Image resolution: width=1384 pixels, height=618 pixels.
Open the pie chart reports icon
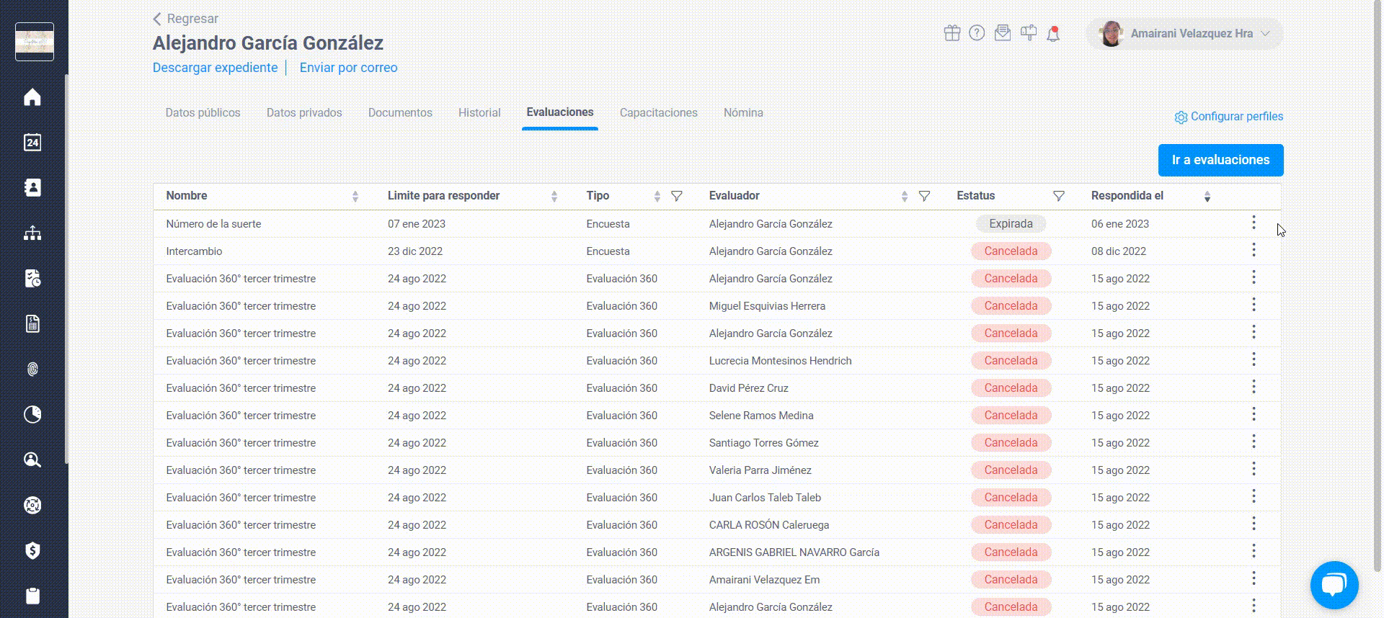(32, 414)
